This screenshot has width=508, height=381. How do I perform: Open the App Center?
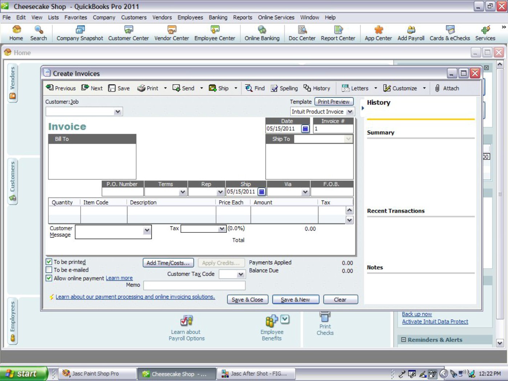(x=378, y=33)
